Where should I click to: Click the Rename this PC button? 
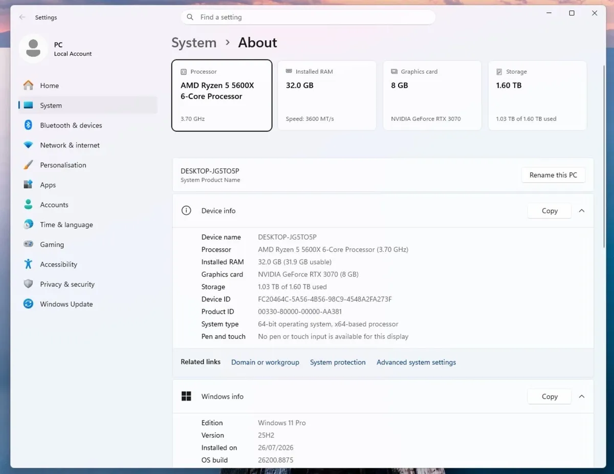[553, 175]
